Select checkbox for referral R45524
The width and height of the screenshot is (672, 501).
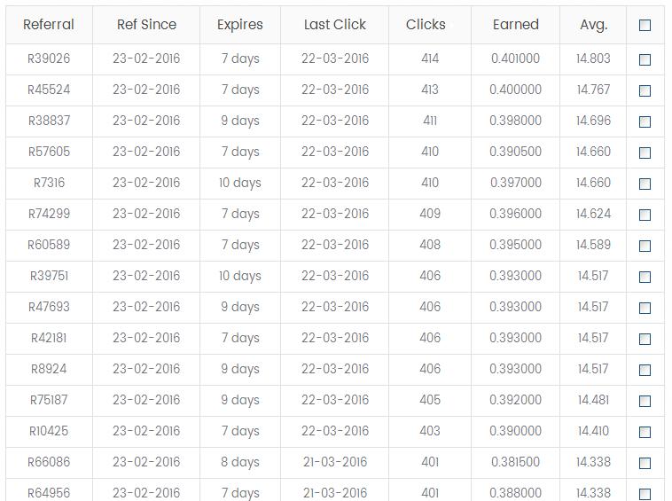pyautogui.click(x=645, y=90)
